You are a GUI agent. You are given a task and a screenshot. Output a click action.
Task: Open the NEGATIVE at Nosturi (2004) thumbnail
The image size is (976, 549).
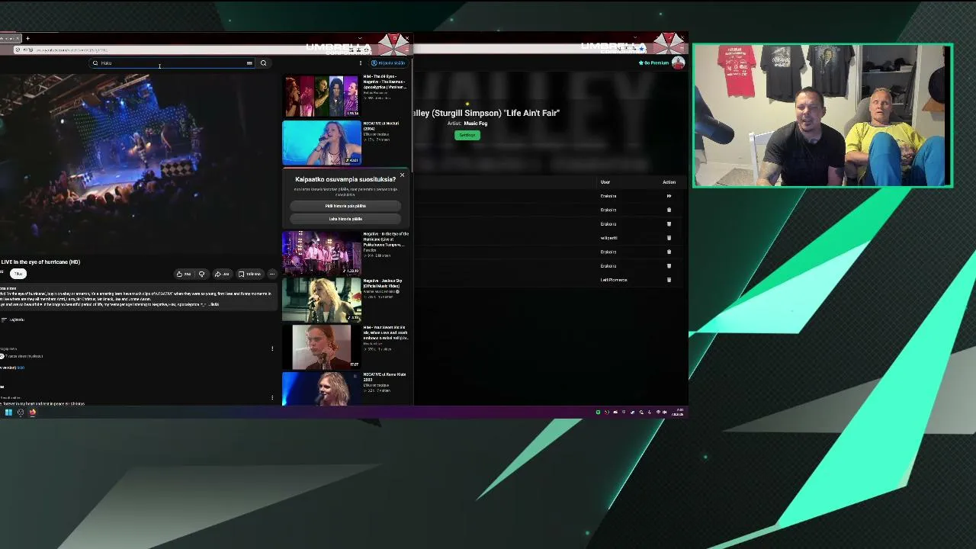tap(322, 143)
